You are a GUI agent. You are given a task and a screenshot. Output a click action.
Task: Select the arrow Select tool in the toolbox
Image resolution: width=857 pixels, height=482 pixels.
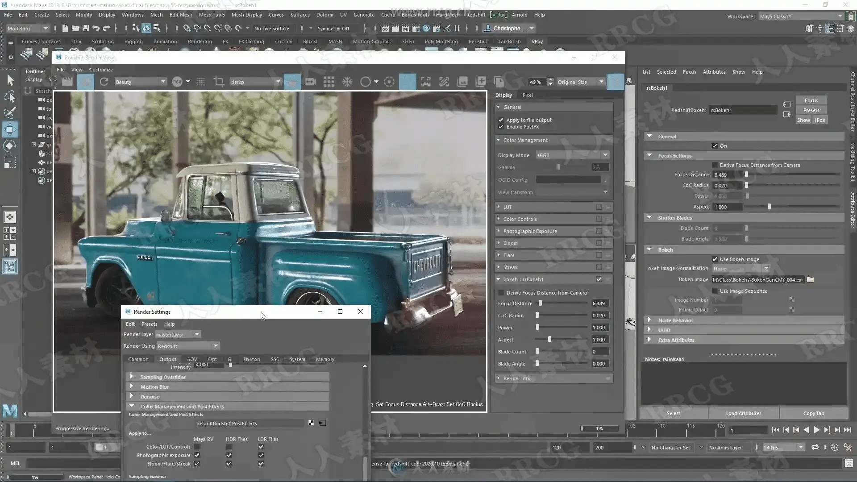[x=10, y=80]
